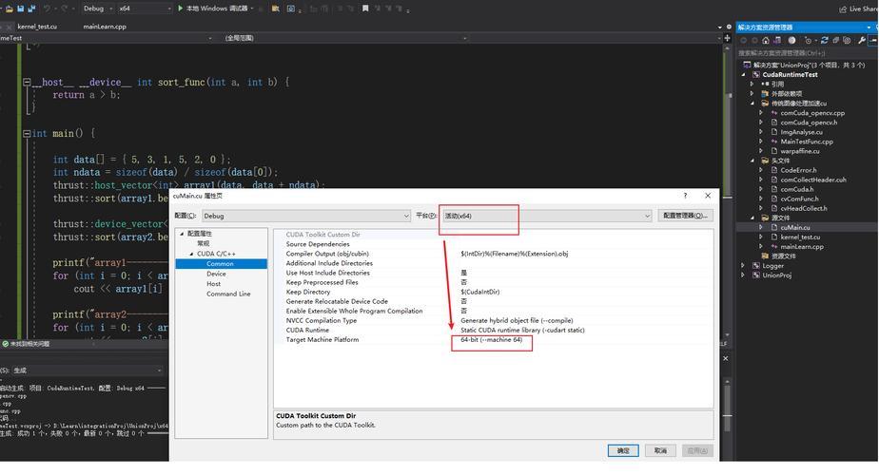
Task: Collapse 配置属性 in the property tree
Action: click(x=182, y=234)
